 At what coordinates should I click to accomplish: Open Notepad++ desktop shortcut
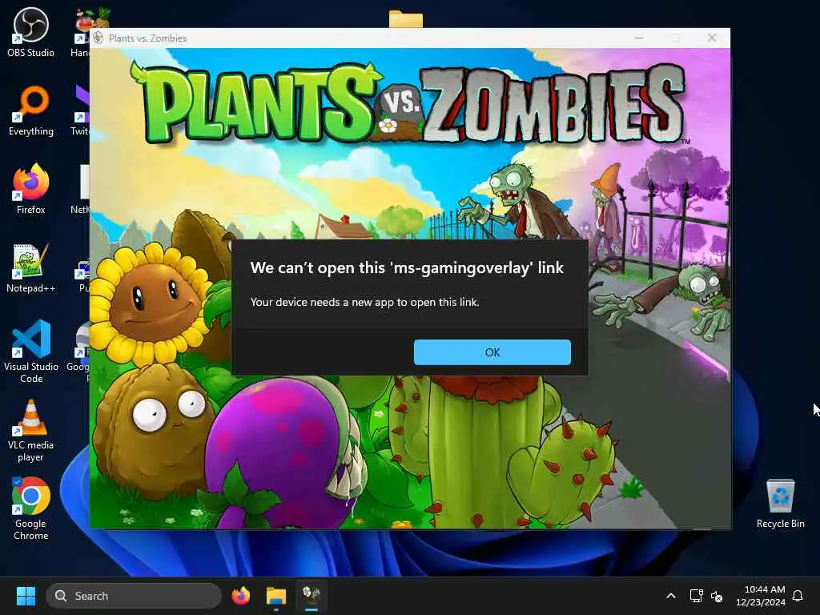tap(31, 267)
